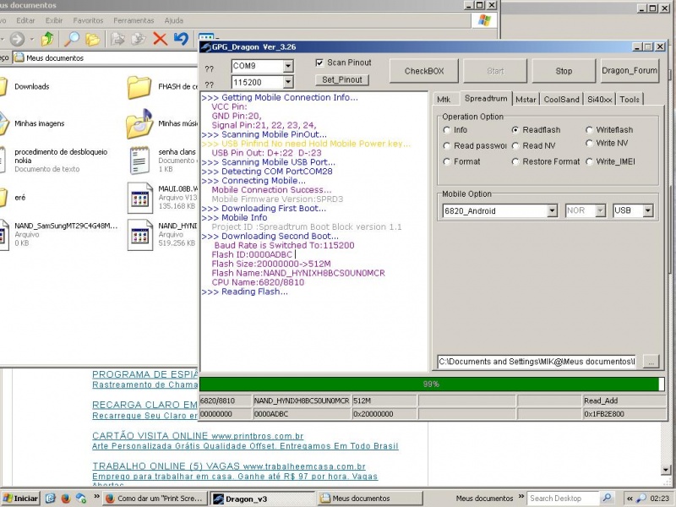Click the Dragon_Forum button
Image resolution: width=676 pixels, height=507 pixels.
630,71
